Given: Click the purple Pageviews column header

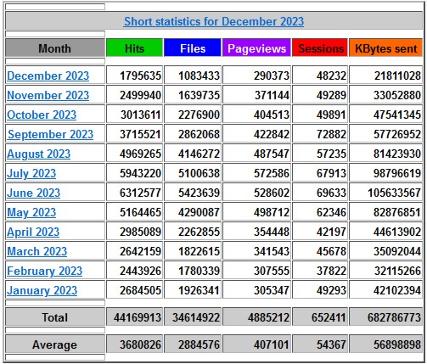Looking at the screenshot, I should coord(256,48).
